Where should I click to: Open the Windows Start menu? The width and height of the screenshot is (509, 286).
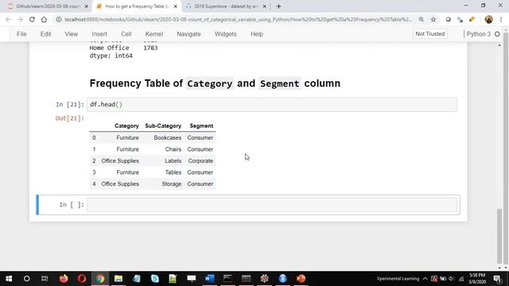(x=9, y=279)
